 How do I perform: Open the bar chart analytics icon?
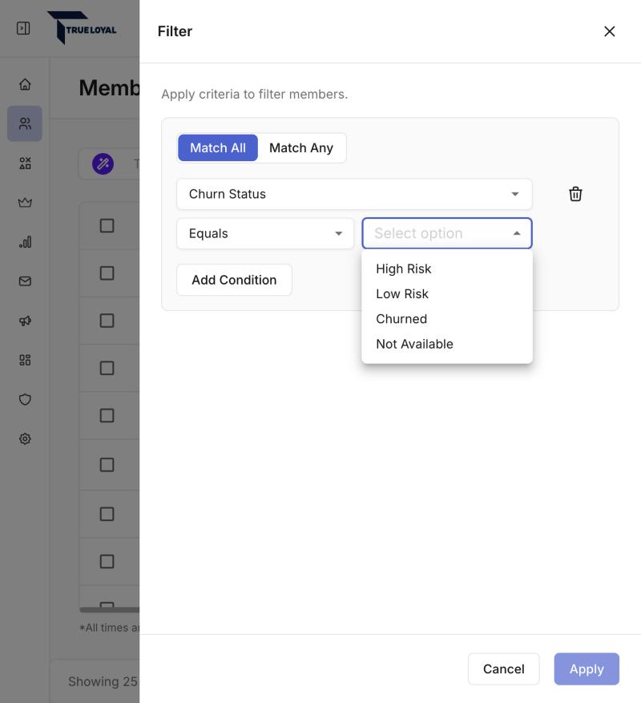[x=25, y=242]
